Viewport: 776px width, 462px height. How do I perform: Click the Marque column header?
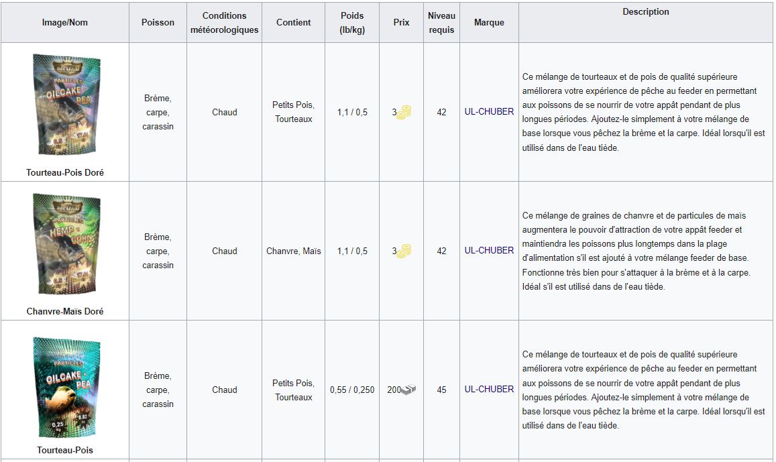pos(489,22)
